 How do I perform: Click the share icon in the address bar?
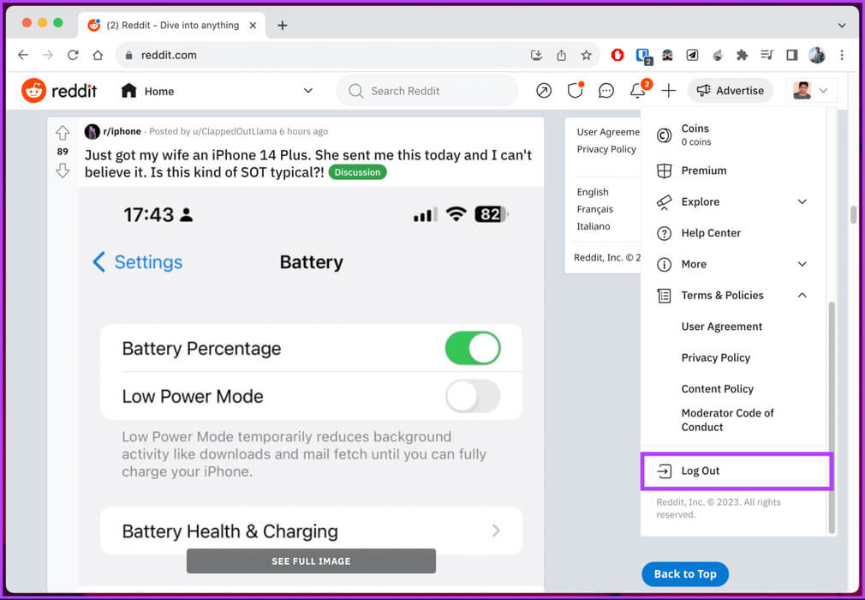[561, 55]
